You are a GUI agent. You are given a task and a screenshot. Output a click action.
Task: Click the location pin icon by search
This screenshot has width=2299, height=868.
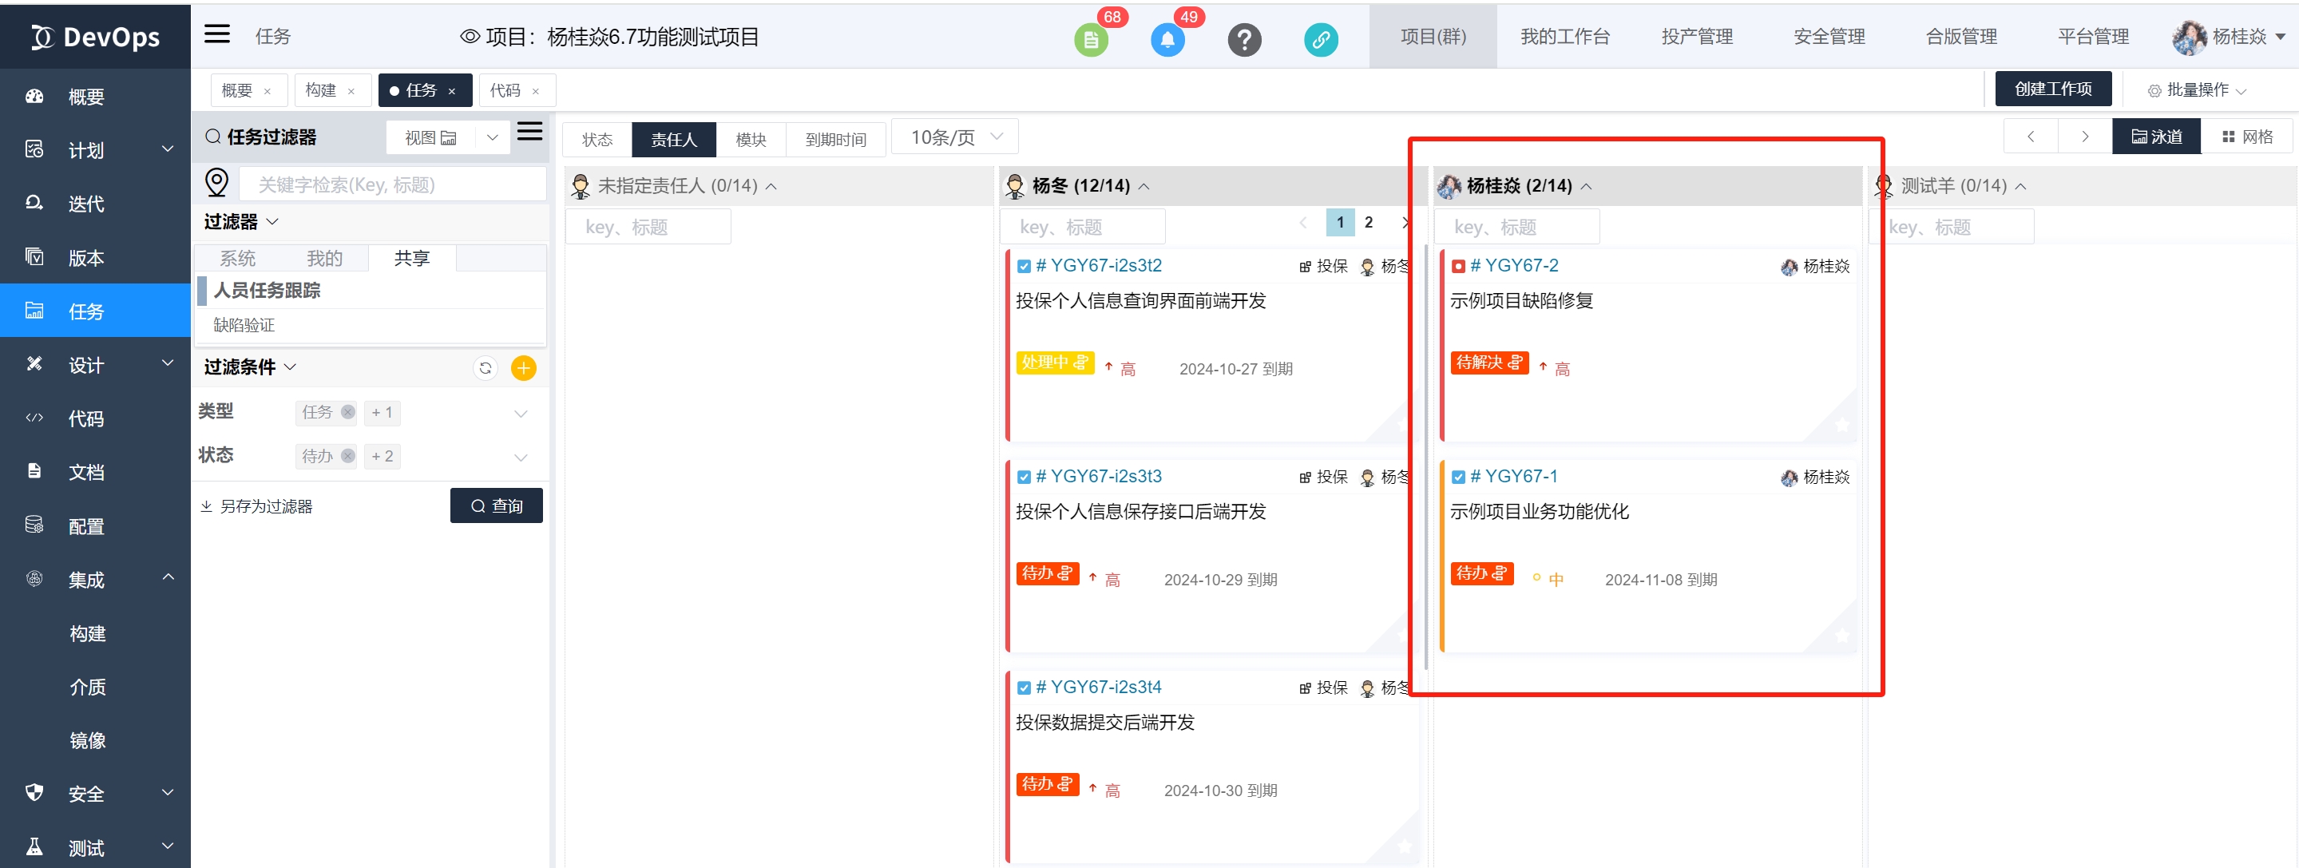point(217,183)
